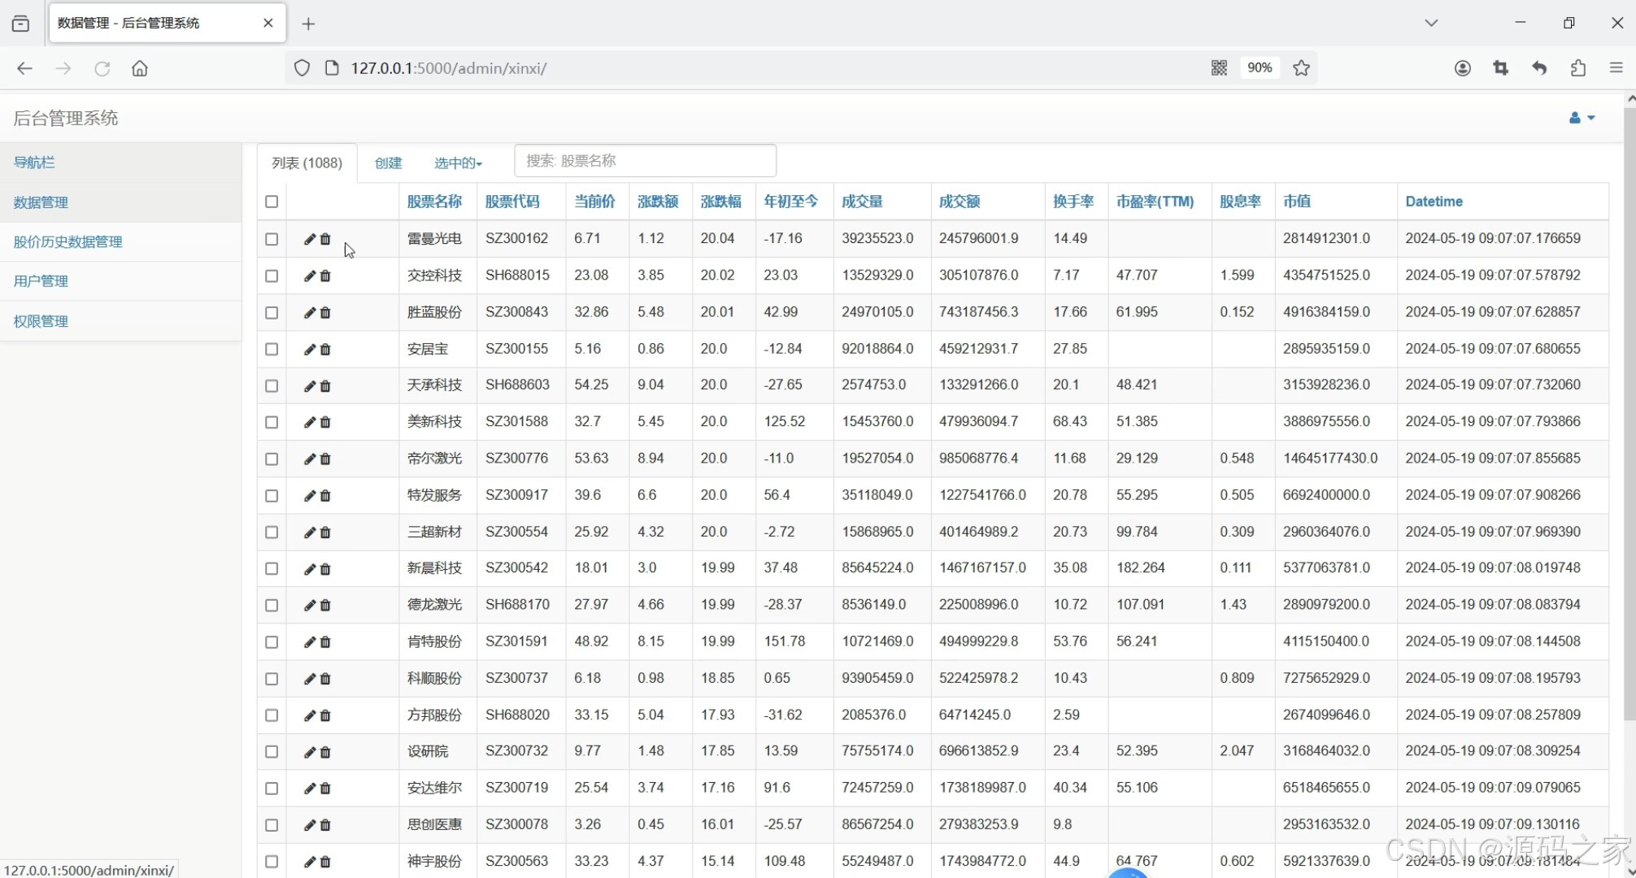Open the extensions puzzle icon
1636x878 pixels.
(x=1577, y=68)
